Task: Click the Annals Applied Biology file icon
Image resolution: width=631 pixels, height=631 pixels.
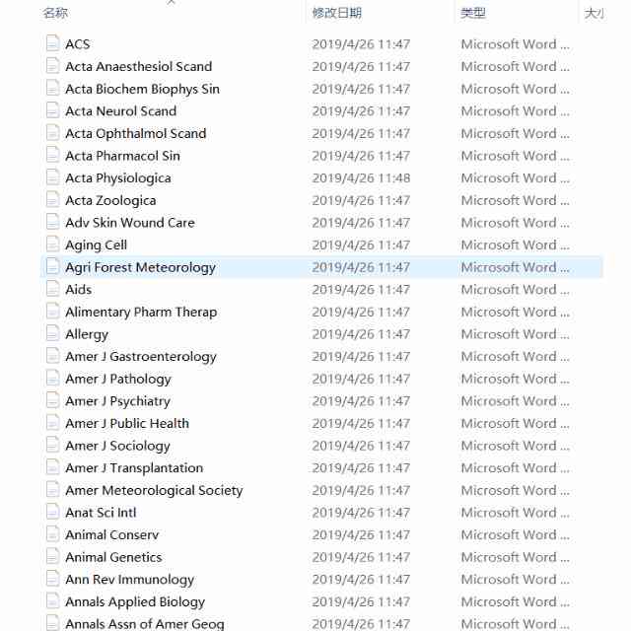Action: click(52, 601)
